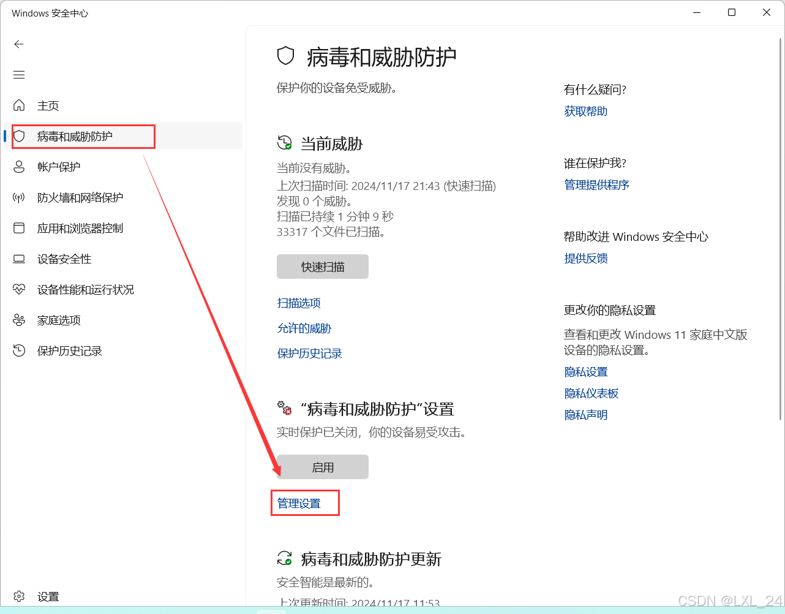Start a 快速扫描

coord(323,267)
